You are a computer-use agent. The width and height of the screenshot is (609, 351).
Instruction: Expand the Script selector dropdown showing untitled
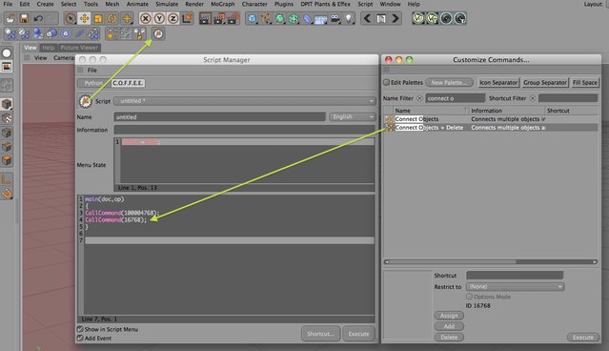(245, 101)
